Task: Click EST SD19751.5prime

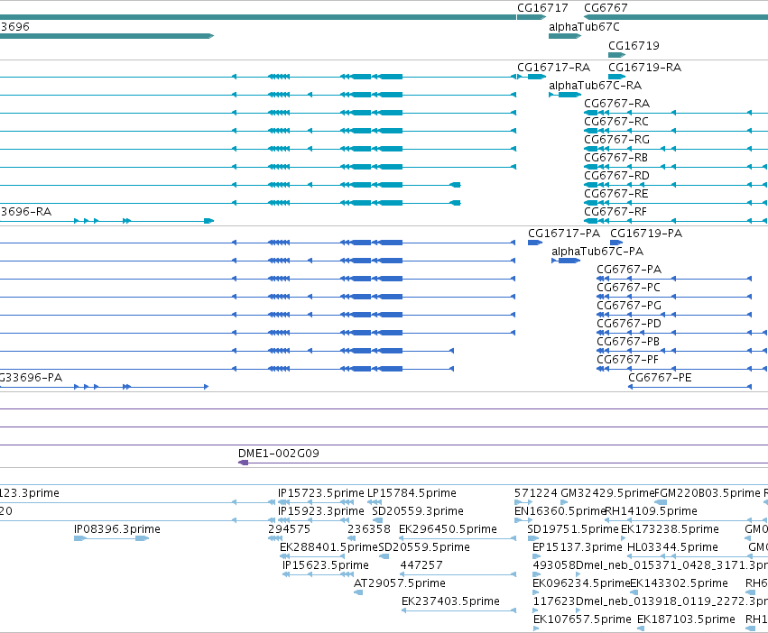Action: click(x=572, y=529)
